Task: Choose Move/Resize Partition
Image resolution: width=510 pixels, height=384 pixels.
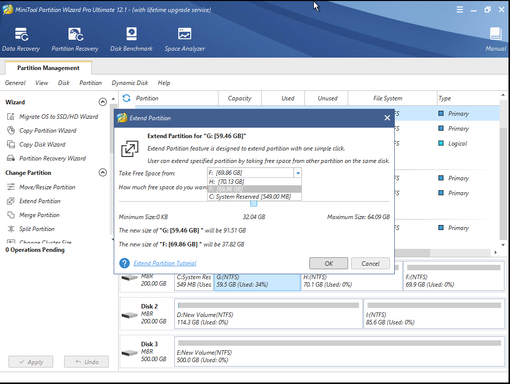Action: pos(47,187)
